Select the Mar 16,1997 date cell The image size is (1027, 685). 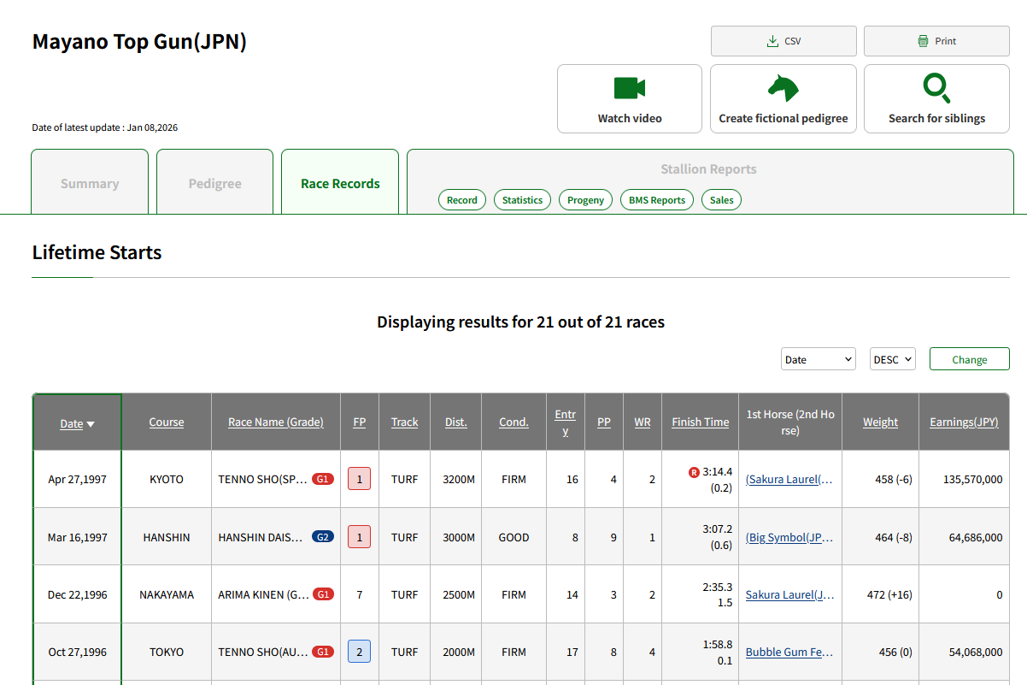click(77, 537)
